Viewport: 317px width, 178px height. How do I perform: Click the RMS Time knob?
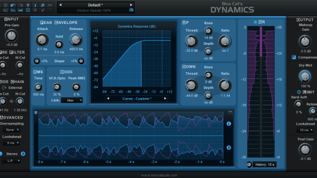pos(38,87)
